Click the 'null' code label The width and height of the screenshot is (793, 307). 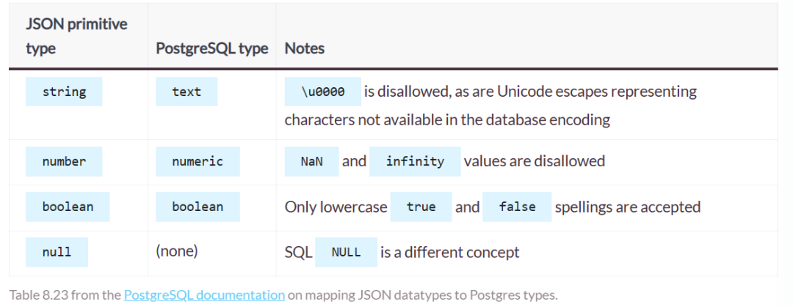(57, 252)
